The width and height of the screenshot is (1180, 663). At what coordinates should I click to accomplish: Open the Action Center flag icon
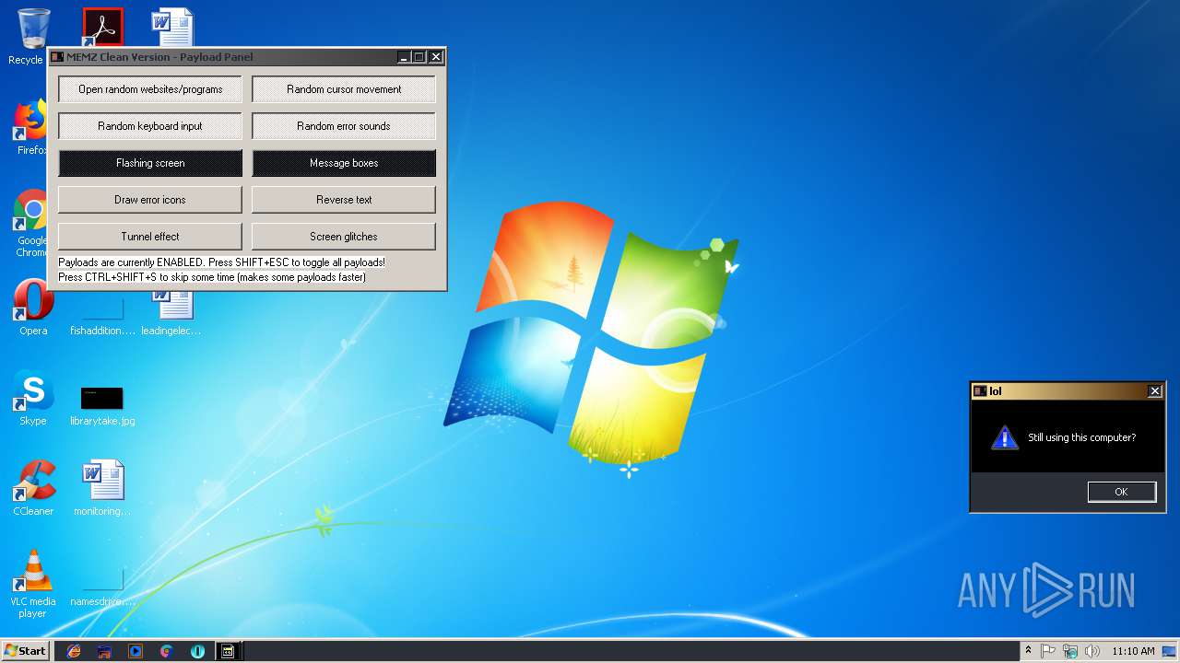pyautogui.click(x=1048, y=651)
